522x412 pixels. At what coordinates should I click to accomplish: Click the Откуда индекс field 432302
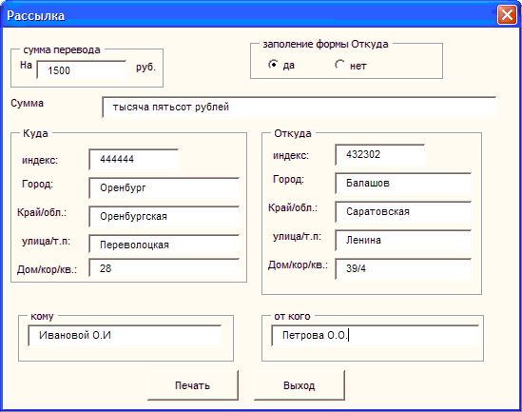[379, 154]
